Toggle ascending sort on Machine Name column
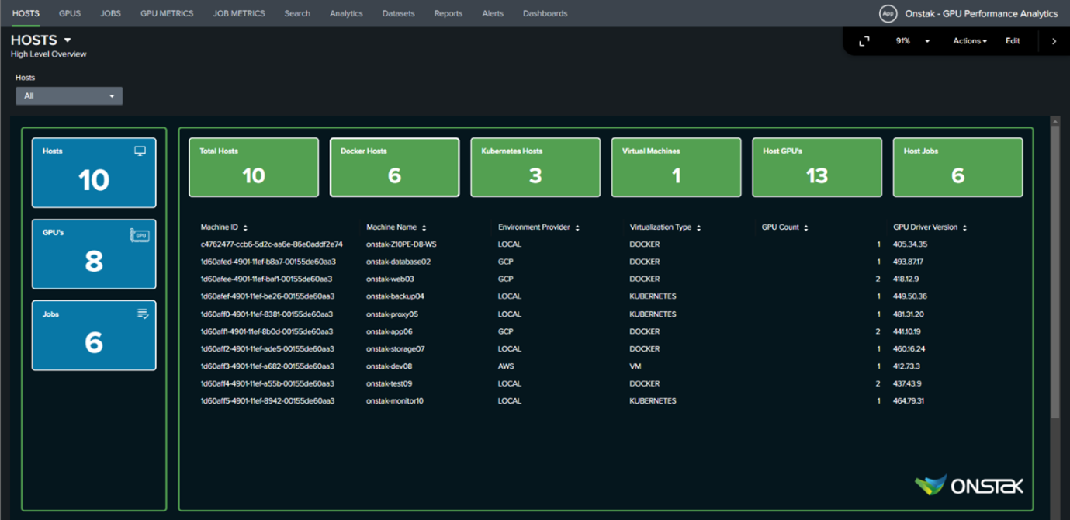 [422, 227]
